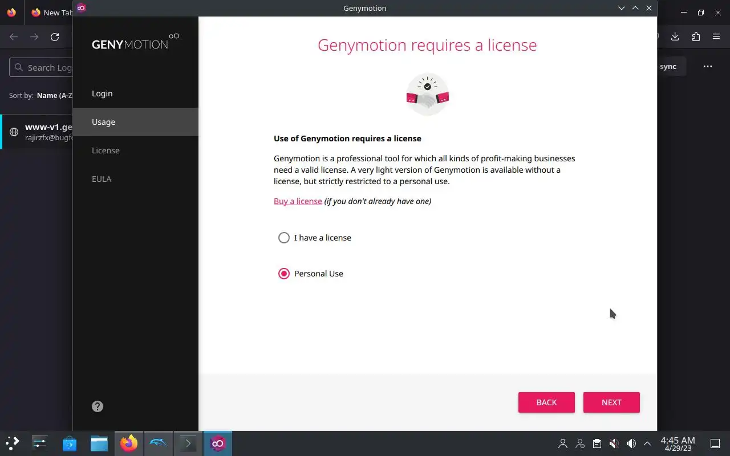The width and height of the screenshot is (730, 456).
Task: Open the EULA step in sidebar
Action: coord(136,179)
